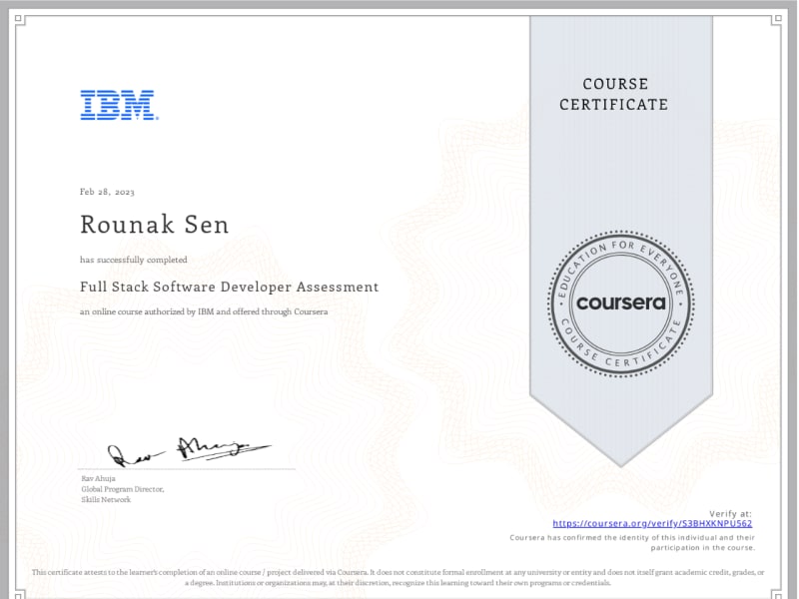Image resolution: width=799 pixels, height=599 pixels.
Task: Click 'an online course authorized by IBM' line
Action: coord(204,311)
